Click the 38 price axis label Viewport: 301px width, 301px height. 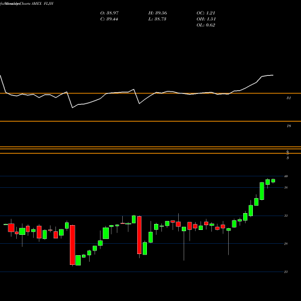(286, 187)
